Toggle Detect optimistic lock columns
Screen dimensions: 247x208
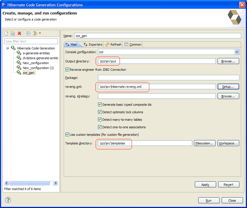click(100, 112)
